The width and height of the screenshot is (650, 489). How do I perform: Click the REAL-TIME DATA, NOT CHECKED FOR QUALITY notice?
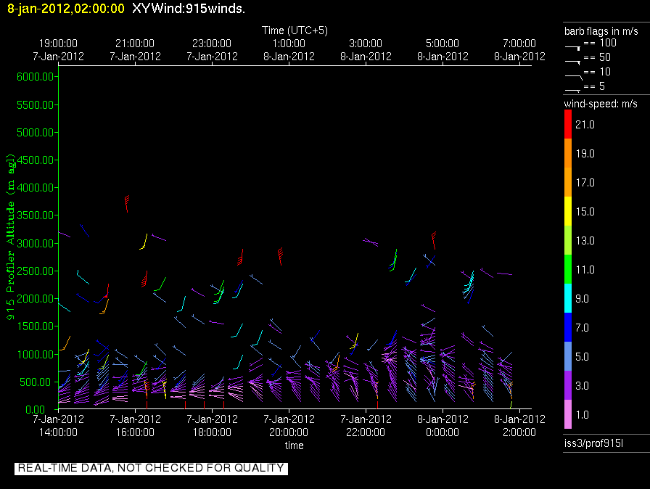point(151,468)
